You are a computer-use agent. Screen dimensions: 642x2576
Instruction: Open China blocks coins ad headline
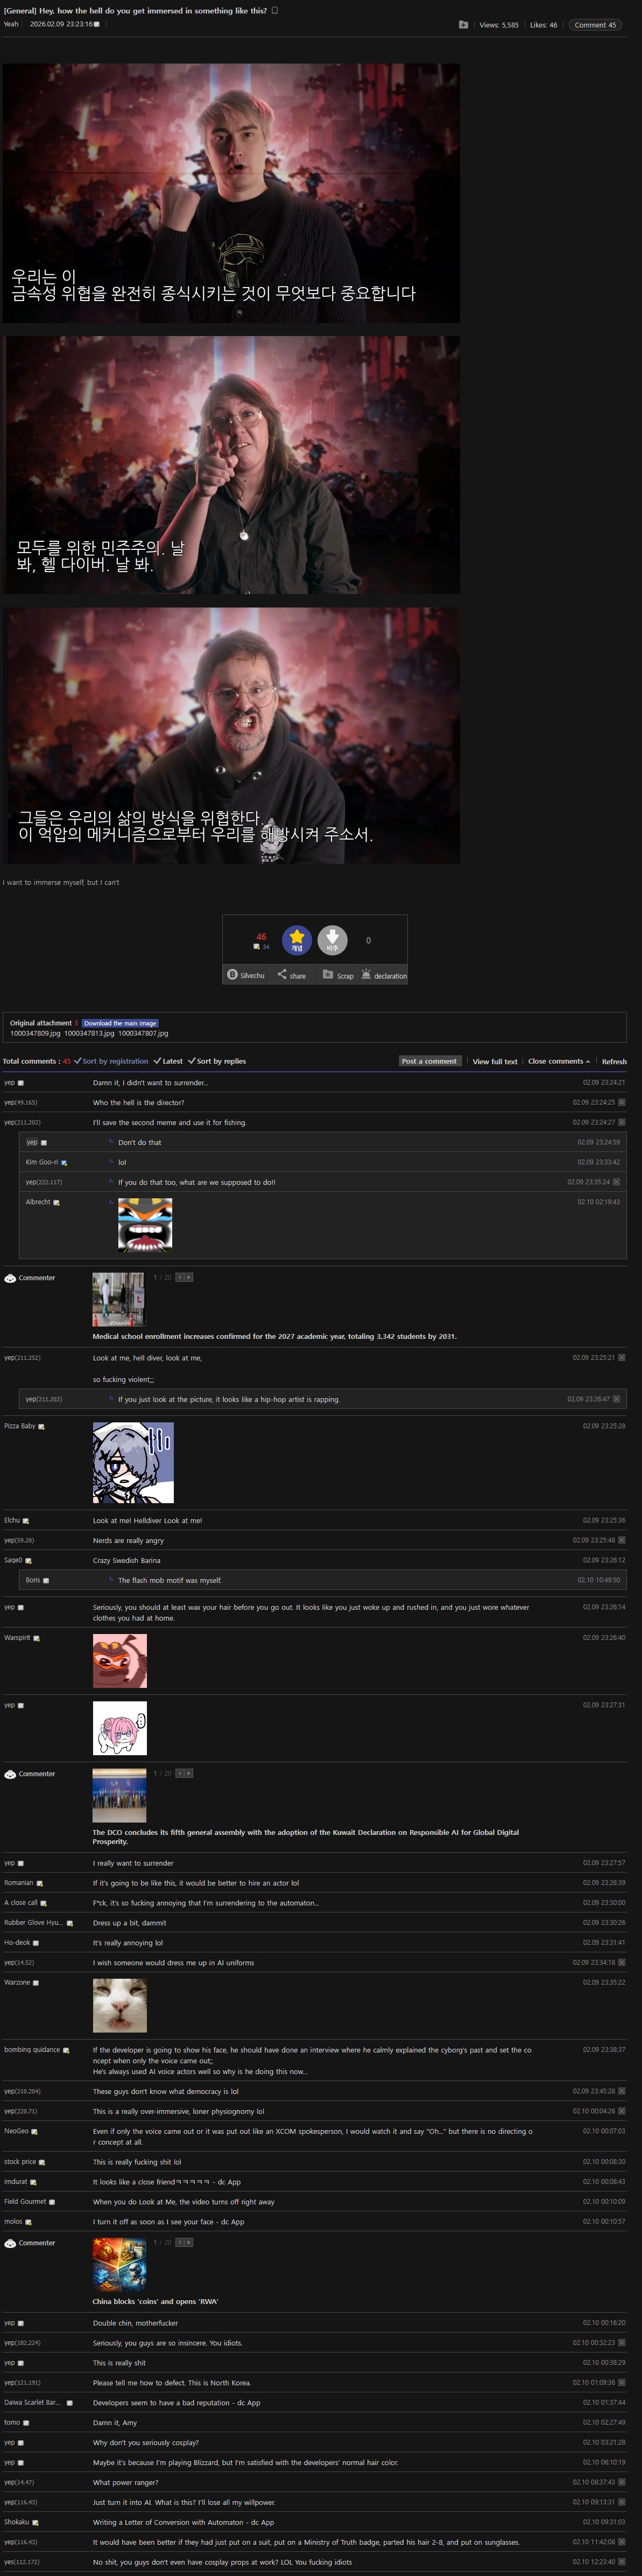[x=155, y=2301]
